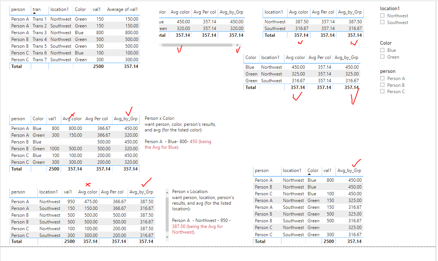The height and width of the screenshot is (261, 438).
Task: Click the 475.00 Avg color cell
Action: (x=91, y=202)
